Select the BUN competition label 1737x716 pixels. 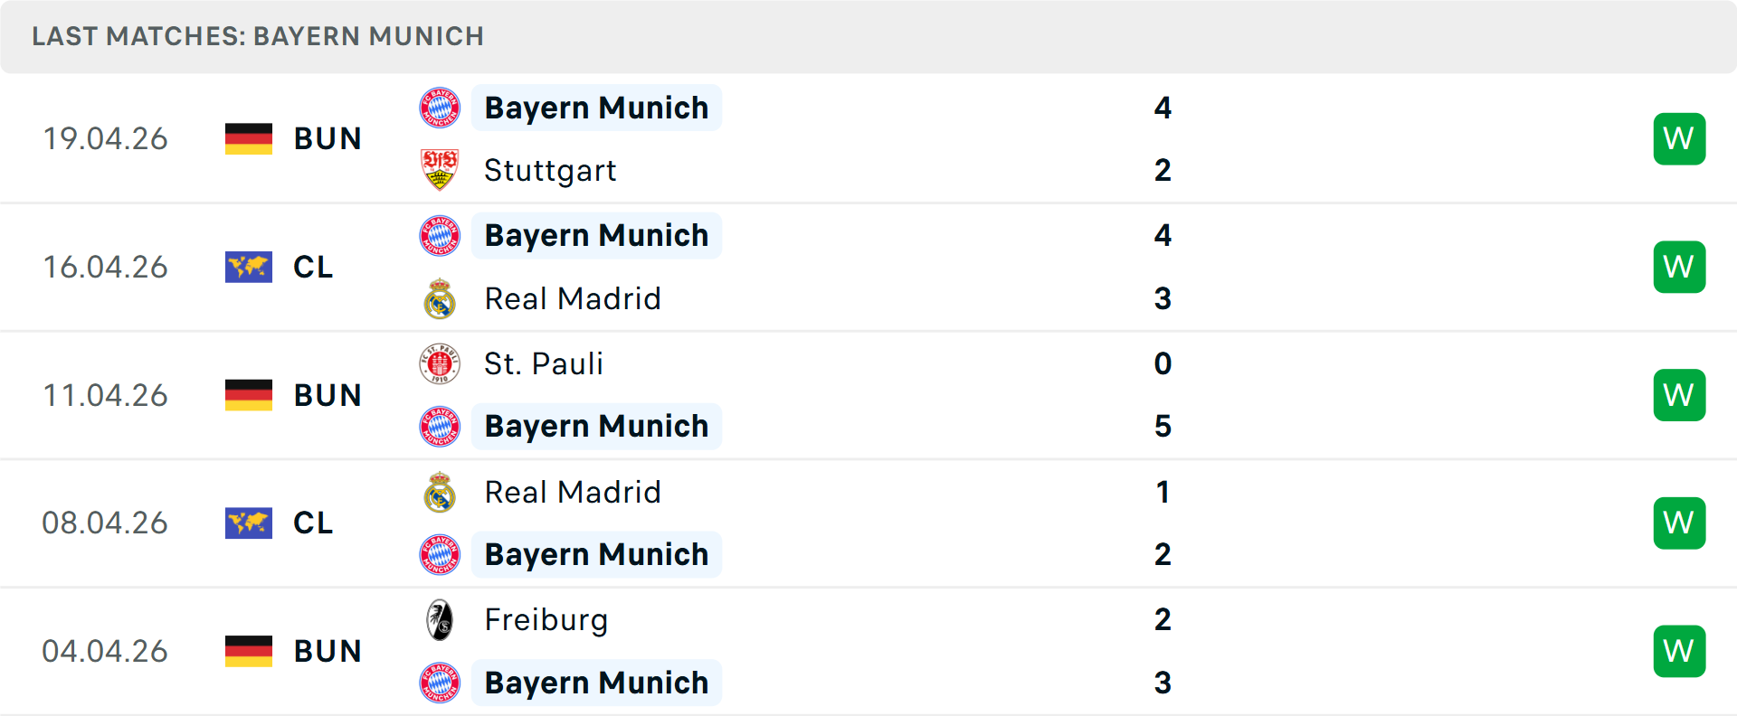327,138
